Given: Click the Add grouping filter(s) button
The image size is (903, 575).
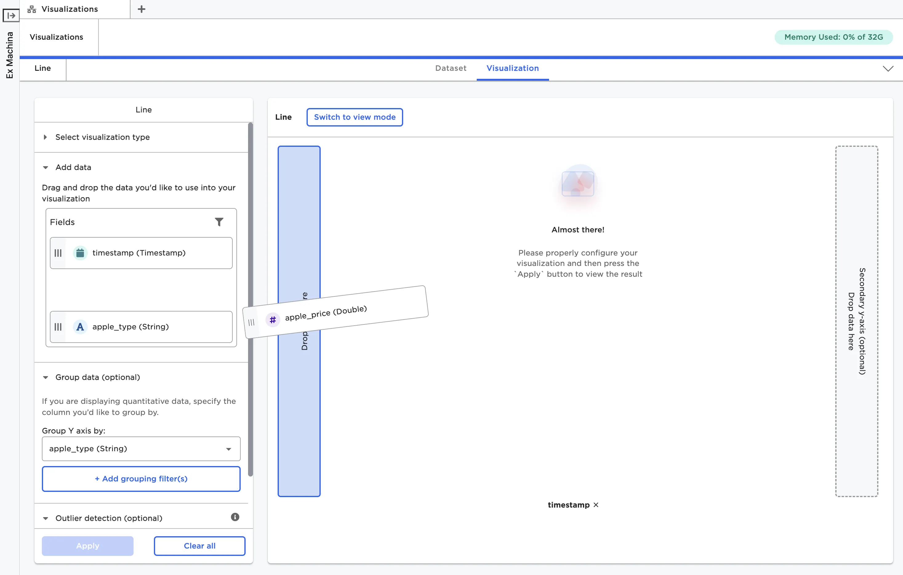Looking at the screenshot, I should coord(141,479).
